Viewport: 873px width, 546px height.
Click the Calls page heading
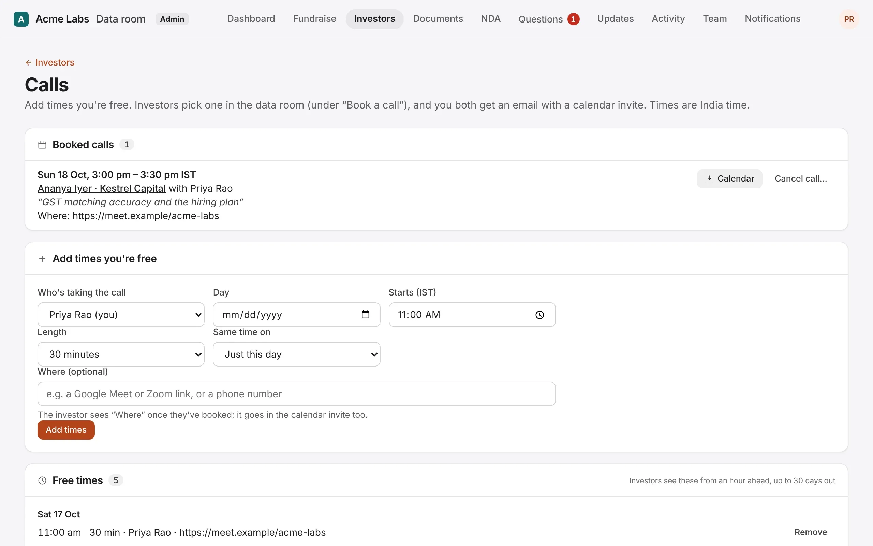(x=46, y=85)
